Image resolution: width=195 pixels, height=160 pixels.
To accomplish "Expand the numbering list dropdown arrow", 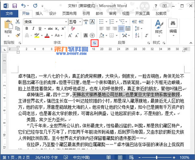I will pyautogui.click(x=117, y=22).
